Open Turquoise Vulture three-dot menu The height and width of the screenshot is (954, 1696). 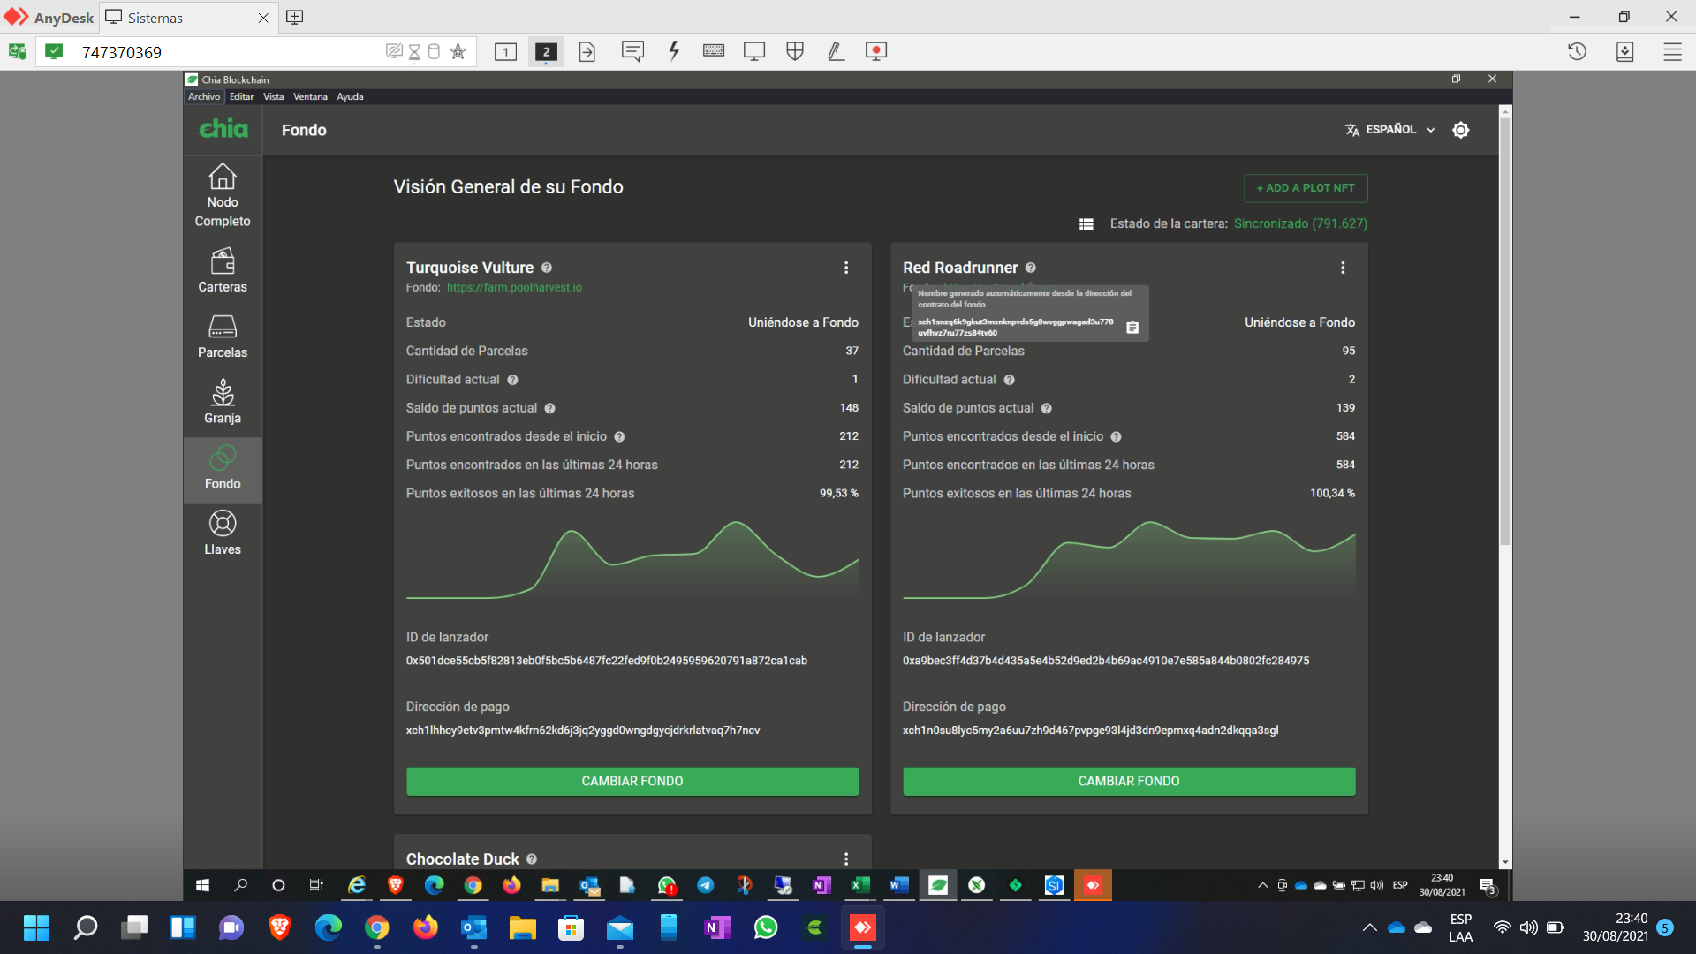[x=846, y=268]
